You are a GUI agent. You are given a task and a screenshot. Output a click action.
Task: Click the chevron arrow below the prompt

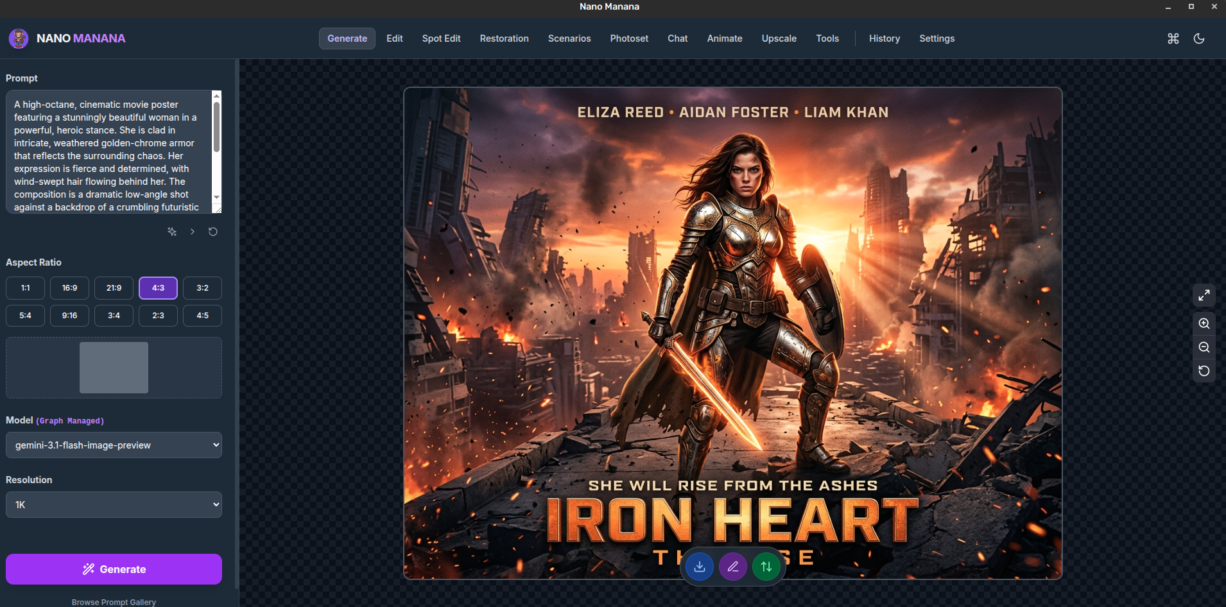pos(192,232)
